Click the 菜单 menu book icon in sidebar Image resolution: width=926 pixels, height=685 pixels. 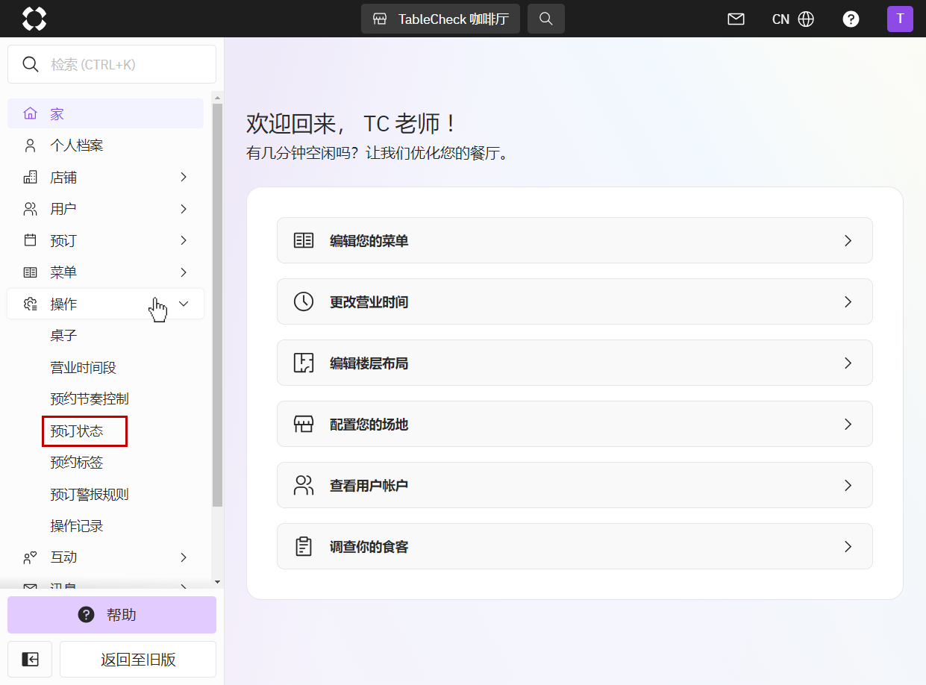coord(30,272)
